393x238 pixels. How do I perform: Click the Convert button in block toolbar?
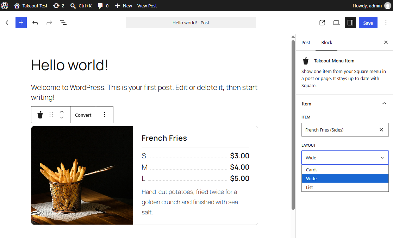point(83,115)
